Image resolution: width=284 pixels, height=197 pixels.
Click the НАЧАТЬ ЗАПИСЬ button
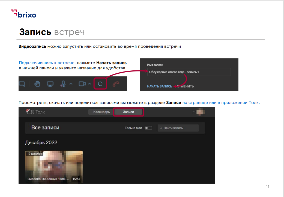[x=159, y=86]
